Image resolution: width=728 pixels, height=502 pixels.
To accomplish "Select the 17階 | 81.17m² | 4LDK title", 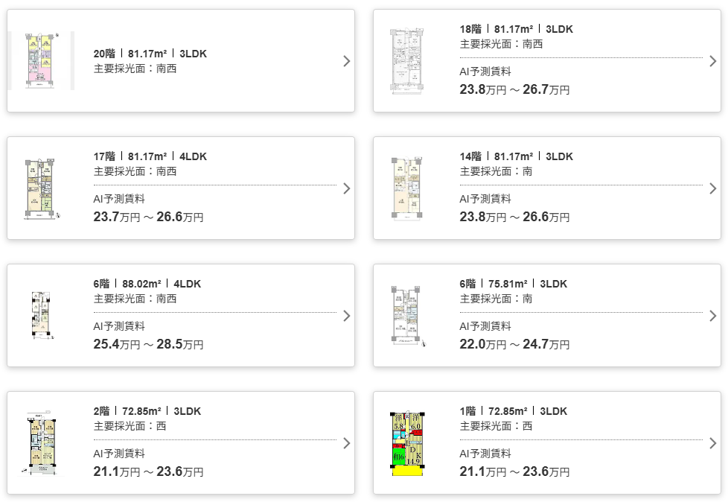I will point(150,156).
